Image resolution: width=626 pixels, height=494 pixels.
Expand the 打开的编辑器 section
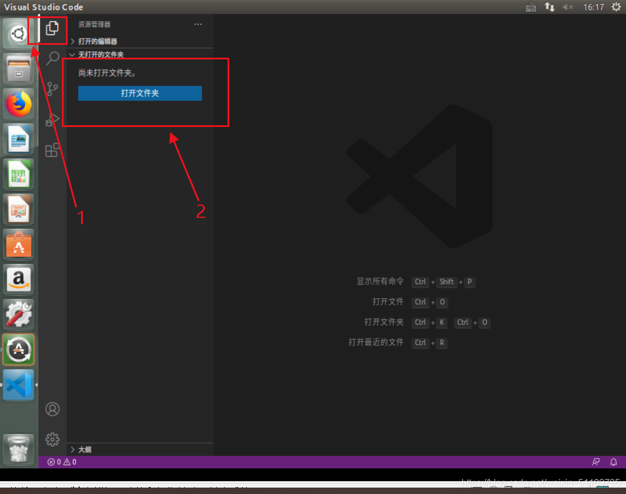tap(140, 41)
